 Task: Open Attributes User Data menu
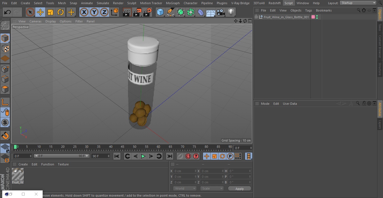(x=290, y=104)
